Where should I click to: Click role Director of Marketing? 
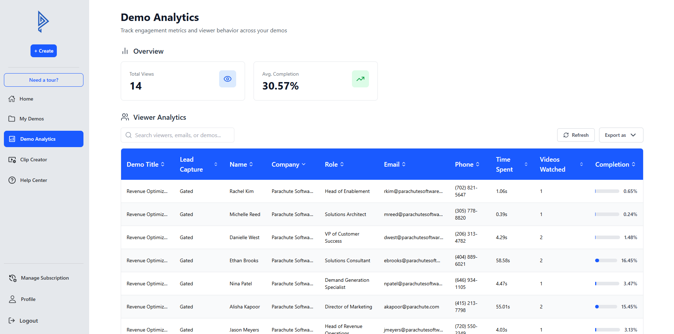coord(348,307)
